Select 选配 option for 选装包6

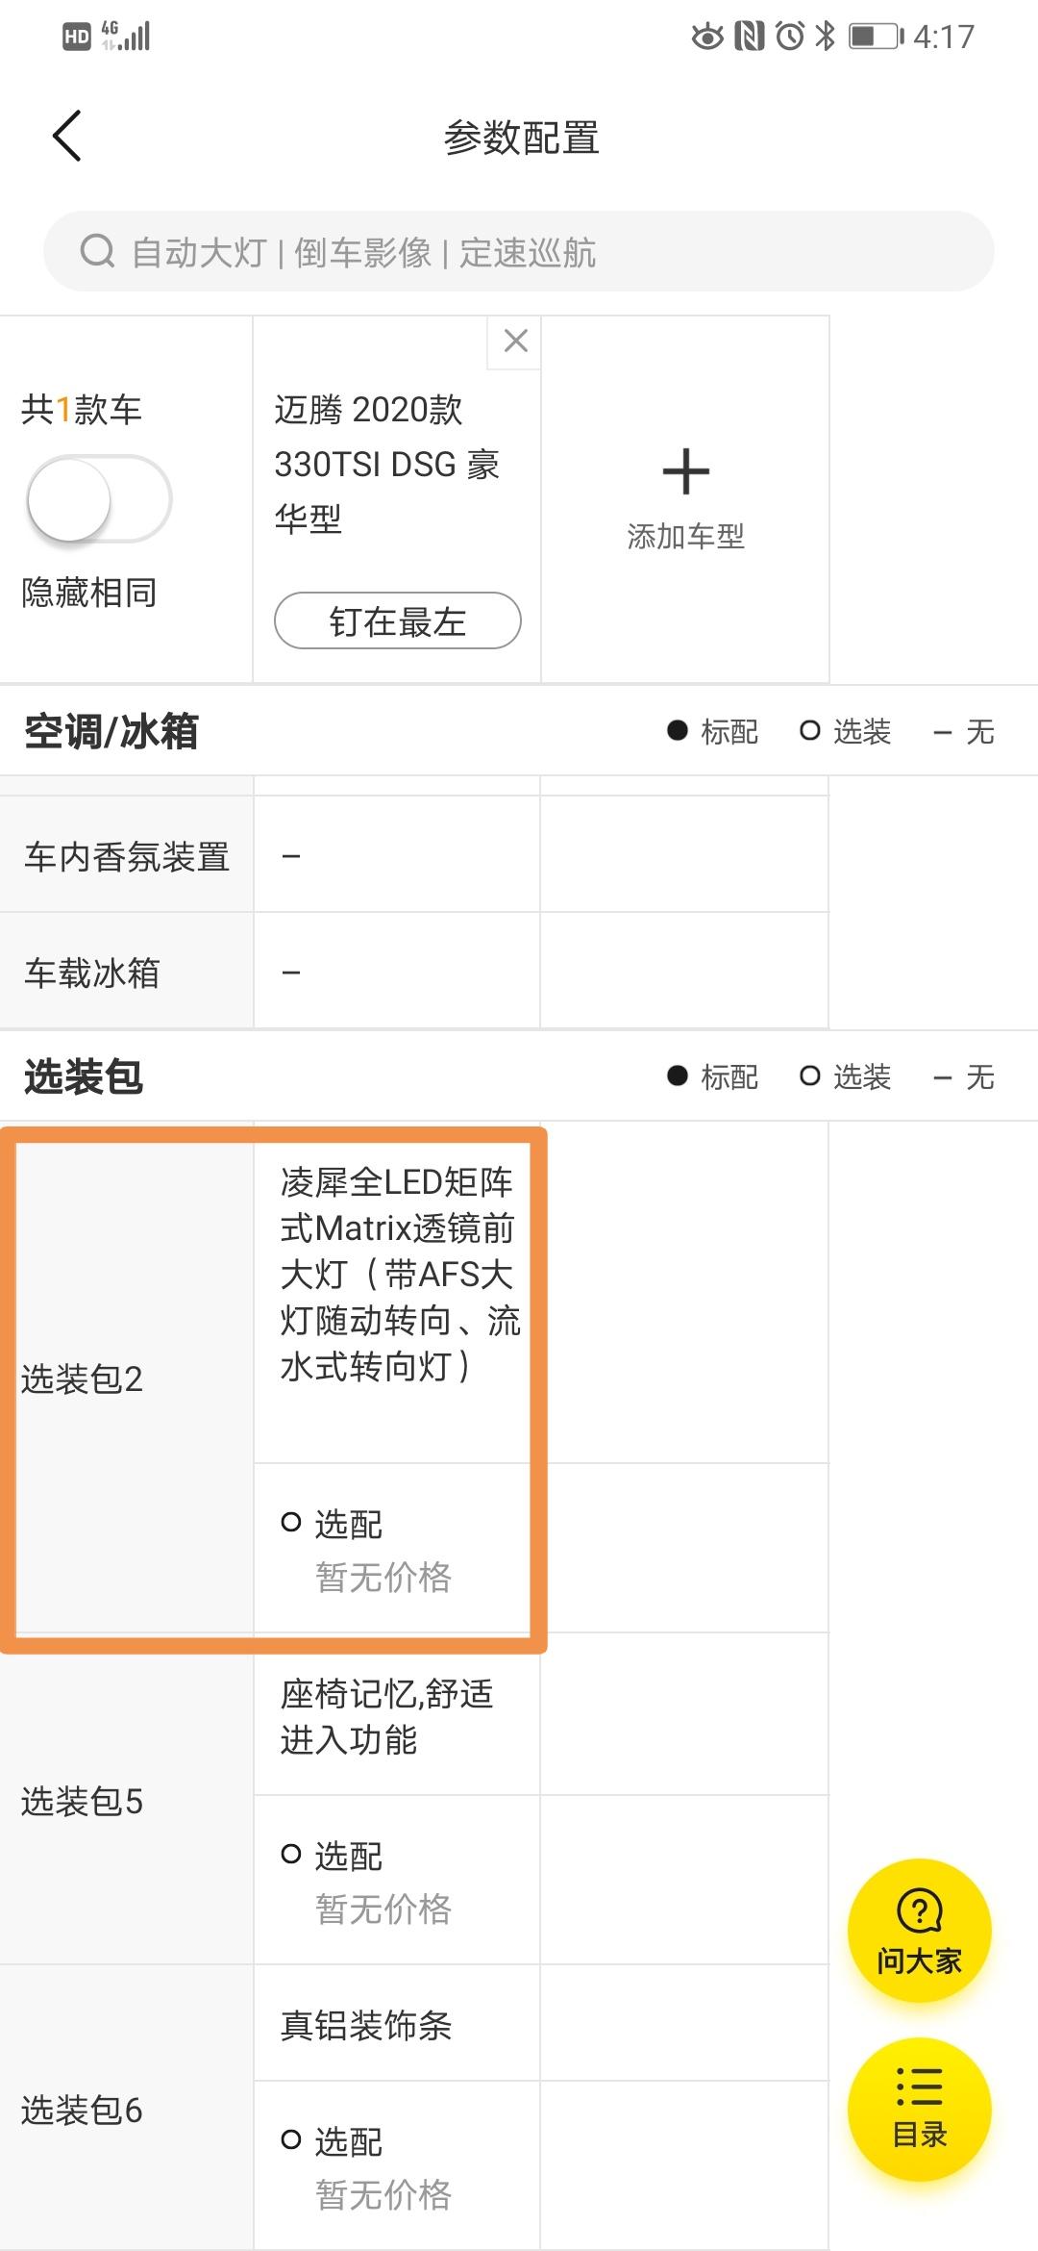click(333, 2141)
